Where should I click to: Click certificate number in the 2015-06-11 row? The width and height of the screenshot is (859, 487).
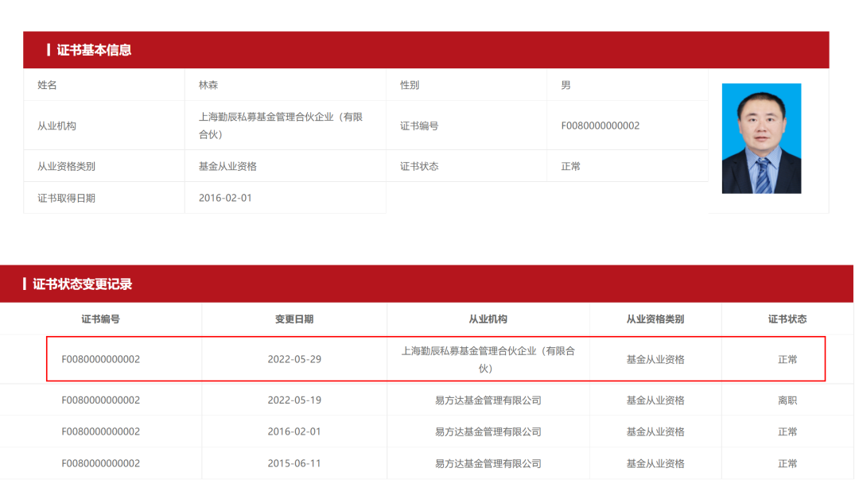100,463
